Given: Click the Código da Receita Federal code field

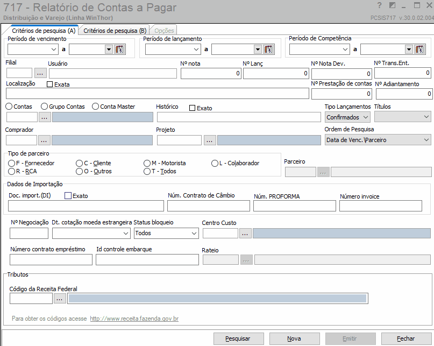Looking at the screenshot, I should click(31, 299).
